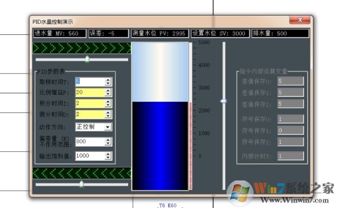This screenshot has height=208, width=338.
Task: Click the 差值保存0 field
Action: pos(291,81)
